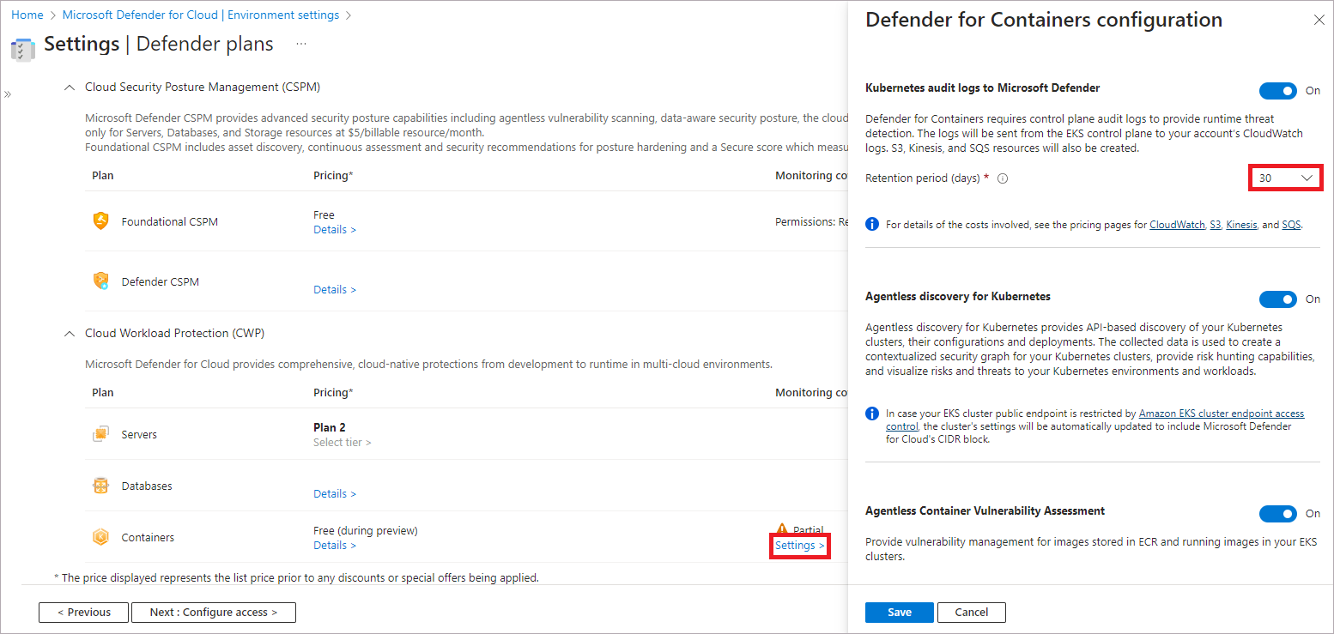Click the Plan column header in CWP table
This screenshot has height=634, width=1334.
pos(103,392)
